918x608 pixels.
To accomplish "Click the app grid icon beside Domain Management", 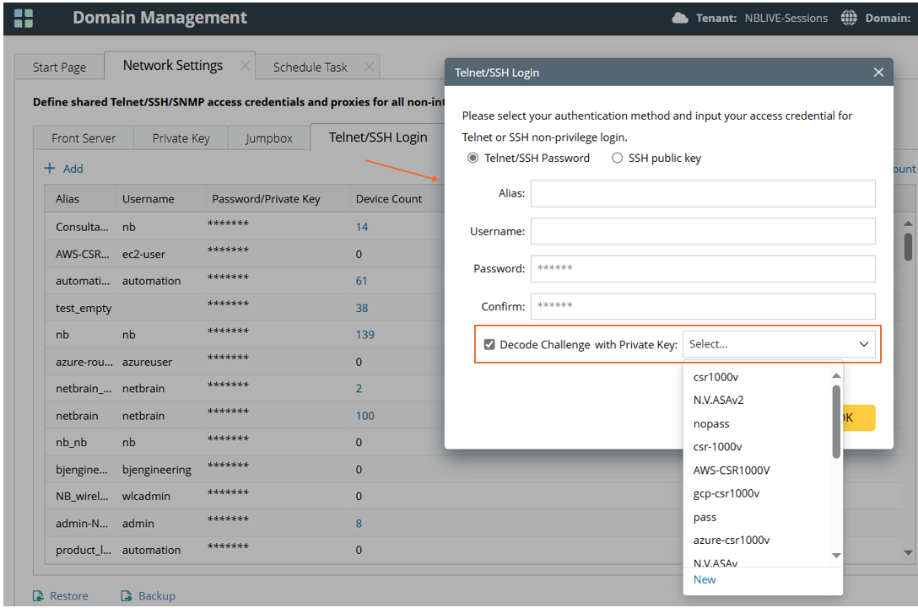I will 24,18.
